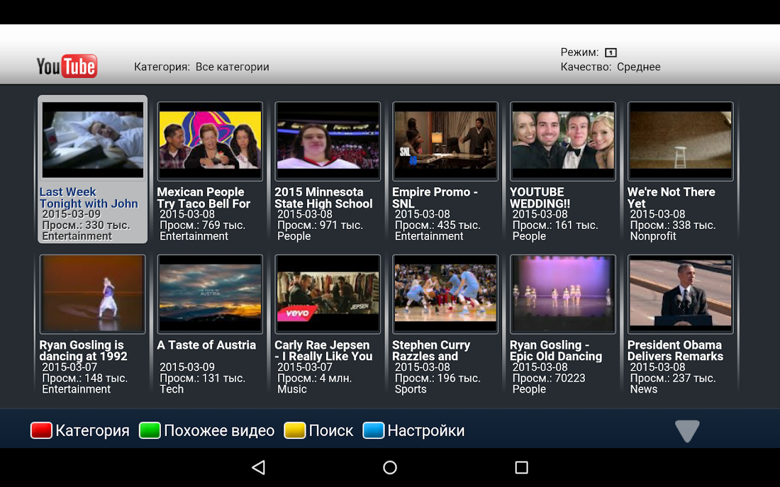Image resolution: width=780 pixels, height=487 pixels.
Task: Open the A Taste of Austria thumbnail
Action: click(210, 294)
